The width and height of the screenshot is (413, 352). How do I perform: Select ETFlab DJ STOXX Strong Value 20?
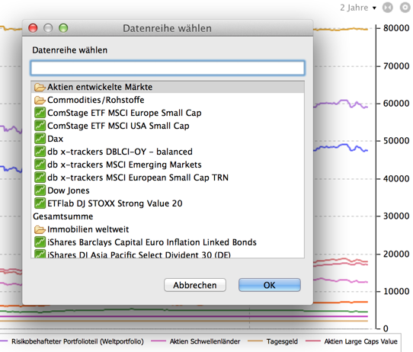[168, 203]
